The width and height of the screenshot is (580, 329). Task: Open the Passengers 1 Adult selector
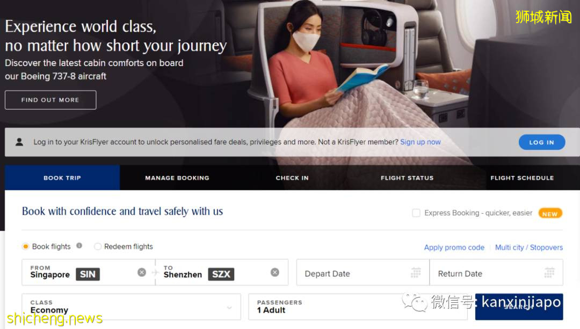point(358,307)
